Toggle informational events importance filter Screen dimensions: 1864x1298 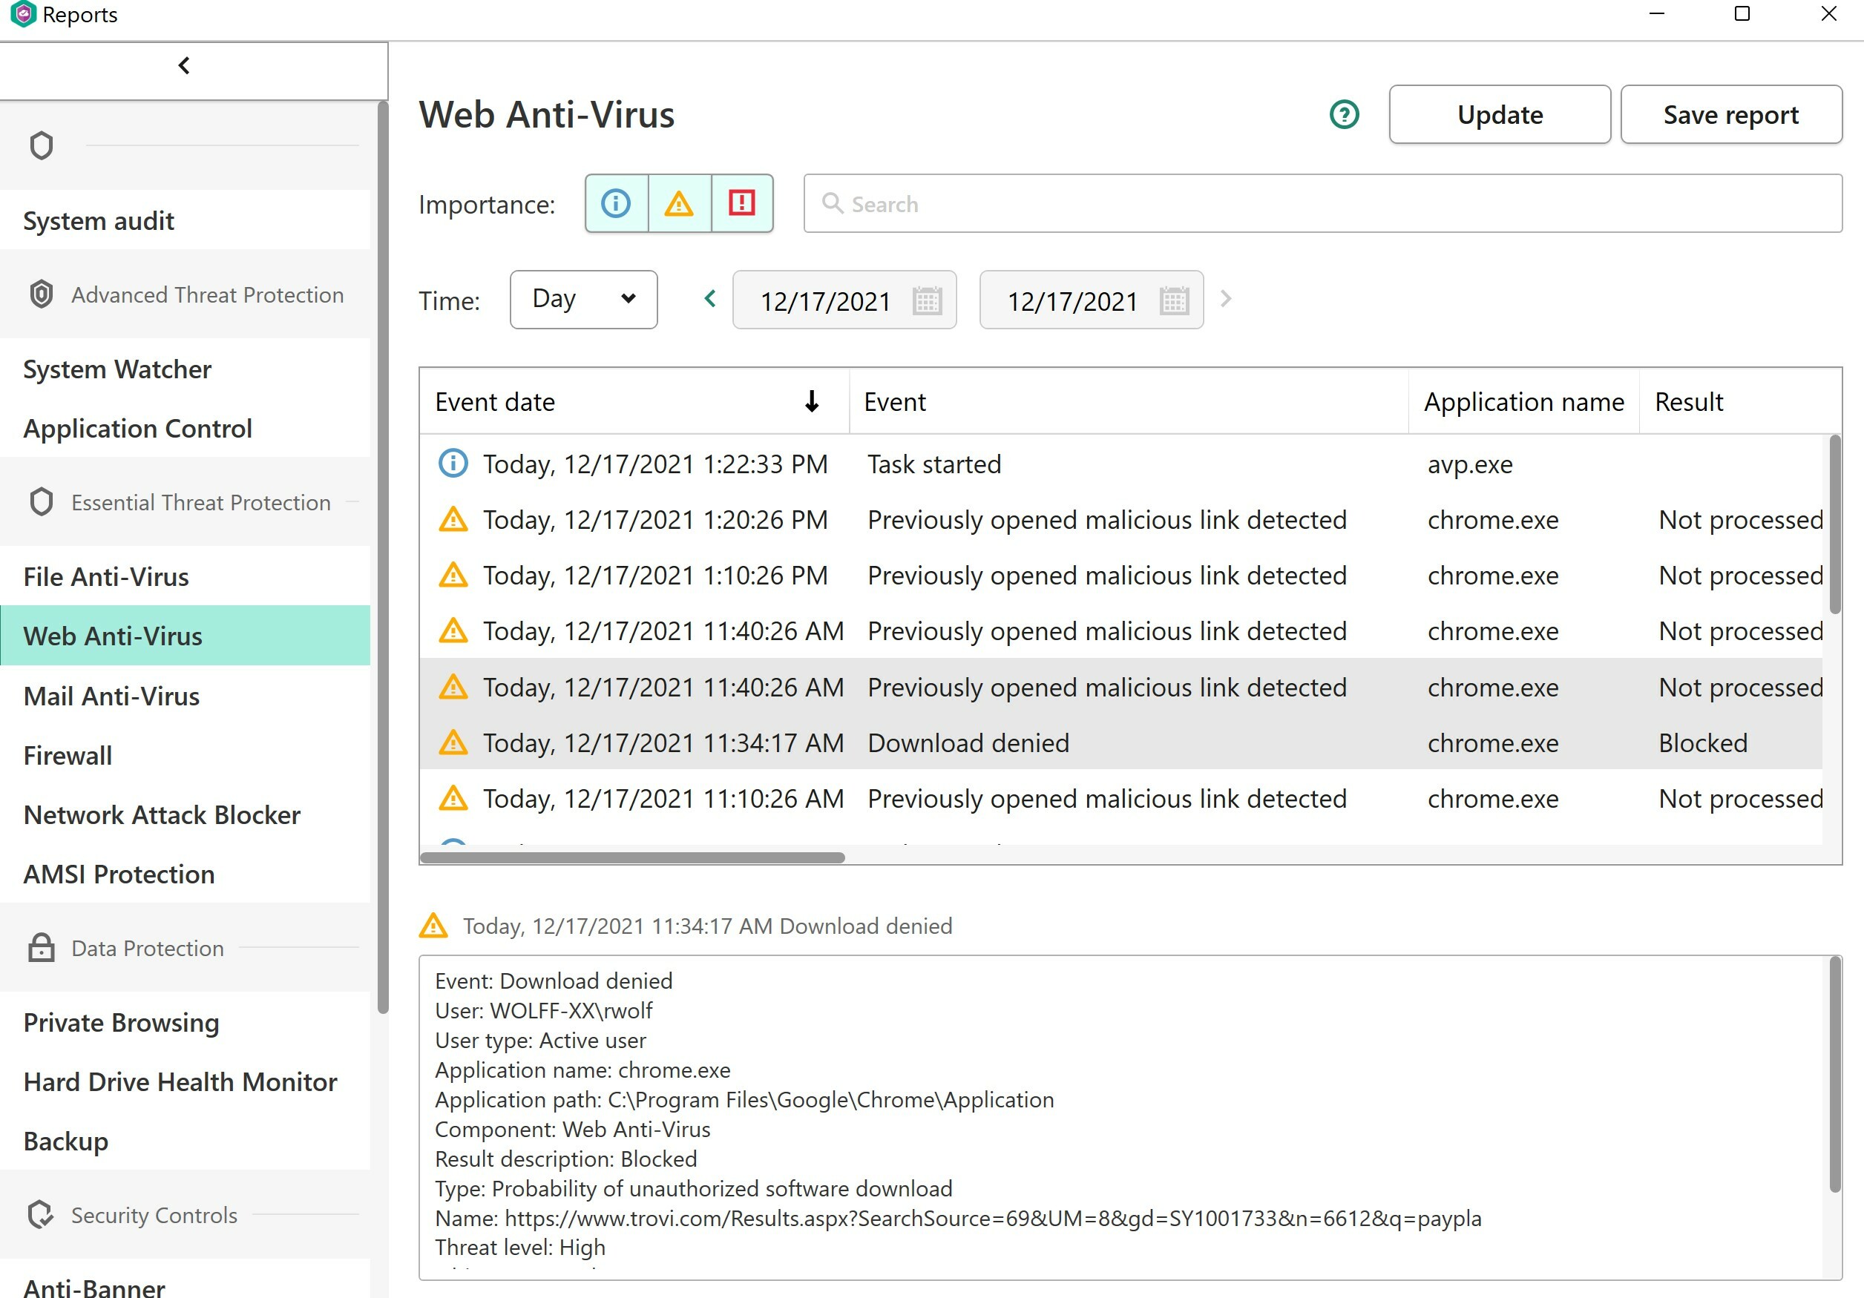click(x=616, y=204)
